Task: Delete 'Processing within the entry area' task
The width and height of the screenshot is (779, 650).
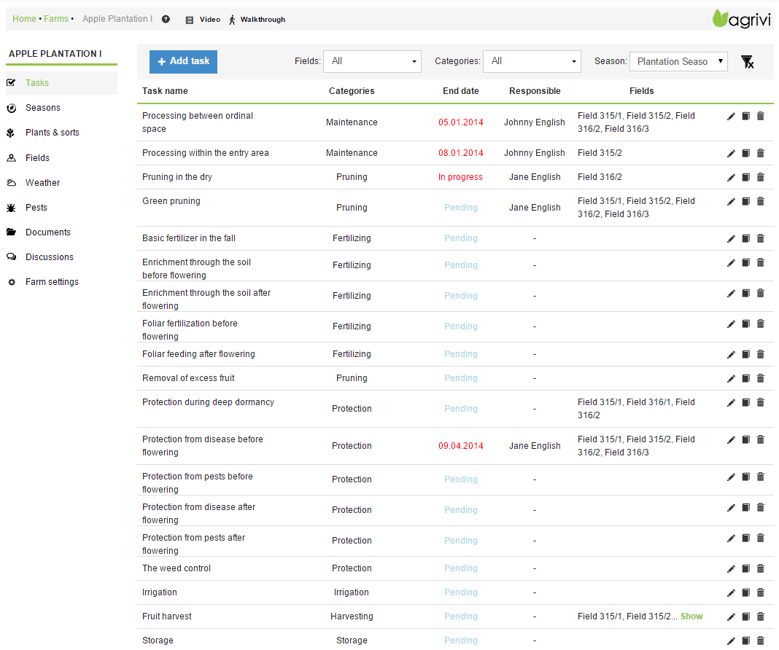Action: tap(760, 153)
